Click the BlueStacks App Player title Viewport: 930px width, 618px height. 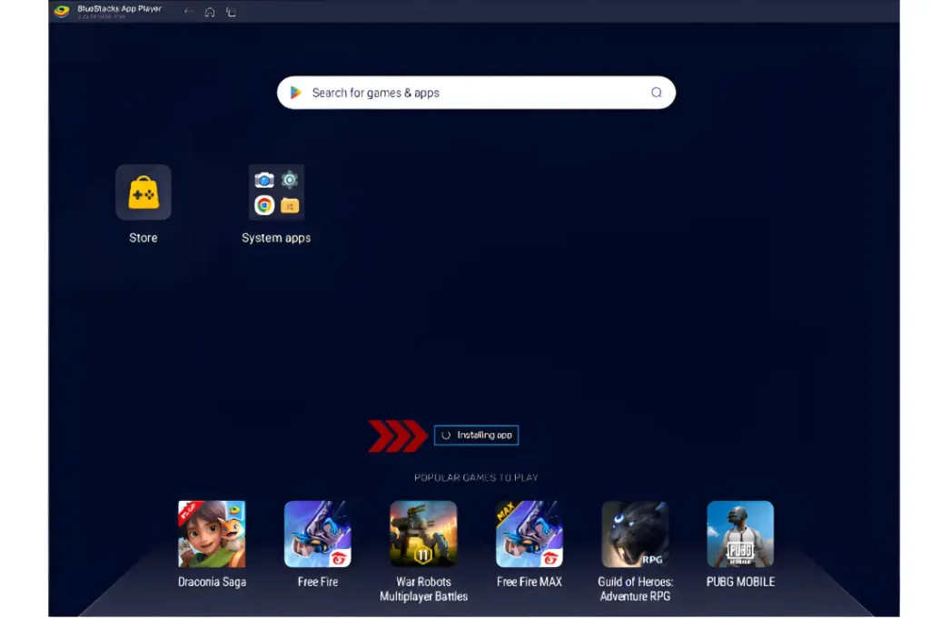tap(119, 9)
